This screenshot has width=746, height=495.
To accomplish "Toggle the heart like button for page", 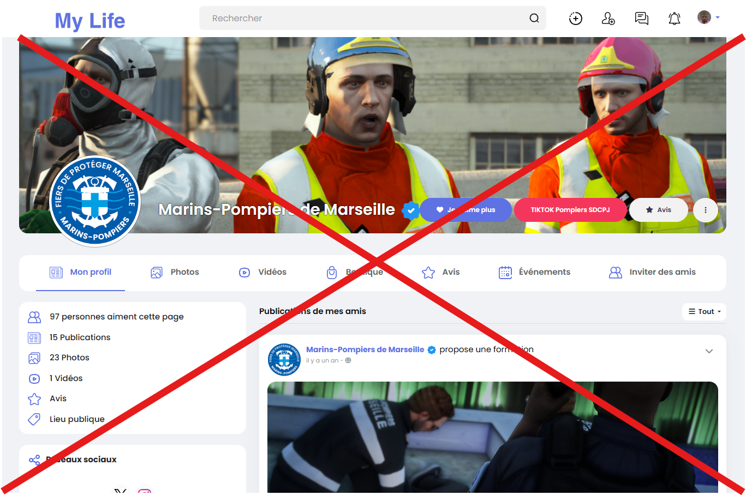I will (465, 210).
